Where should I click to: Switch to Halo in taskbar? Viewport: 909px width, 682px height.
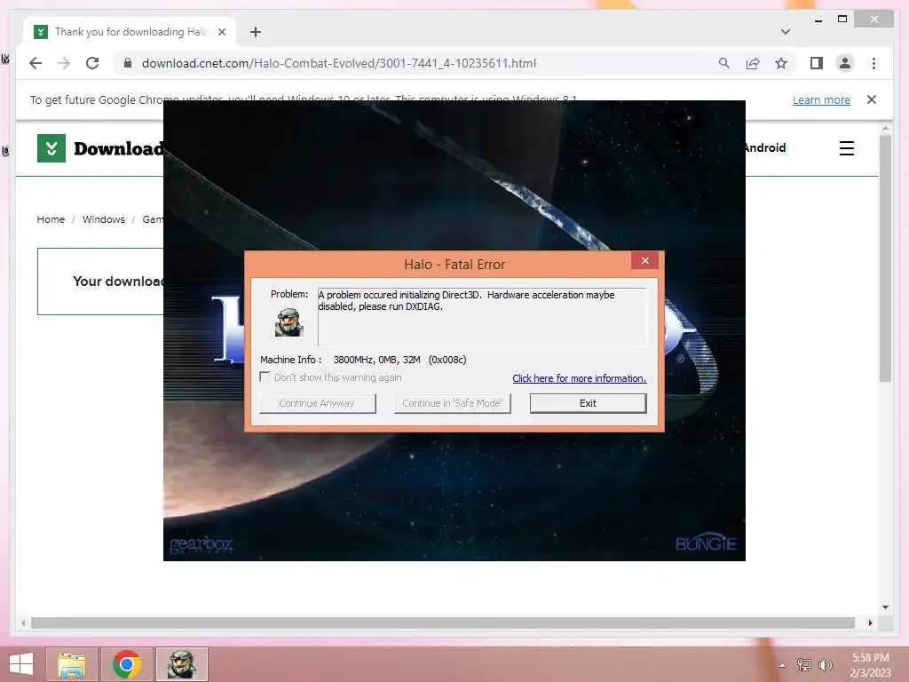(182, 664)
